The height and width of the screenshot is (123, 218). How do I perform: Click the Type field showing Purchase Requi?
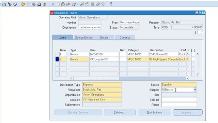129,23
